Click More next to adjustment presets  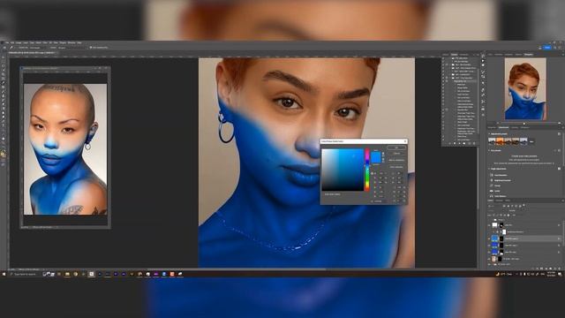(531, 141)
